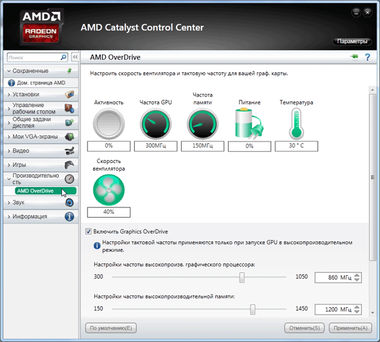Select AMD OverDrive in sidebar
The image size is (380, 342).
coord(46,191)
